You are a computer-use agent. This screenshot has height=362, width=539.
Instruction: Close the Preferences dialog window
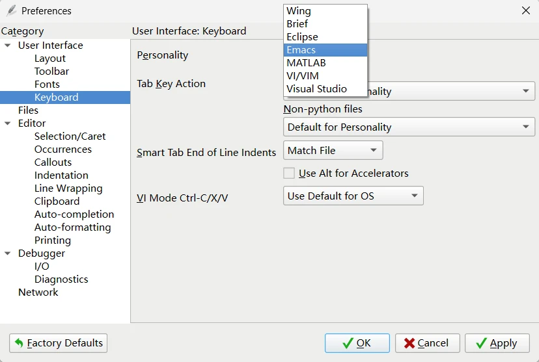point(526,10)
